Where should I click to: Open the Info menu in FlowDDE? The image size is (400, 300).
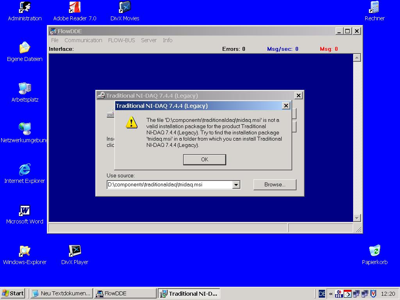[x=168, y=40]
